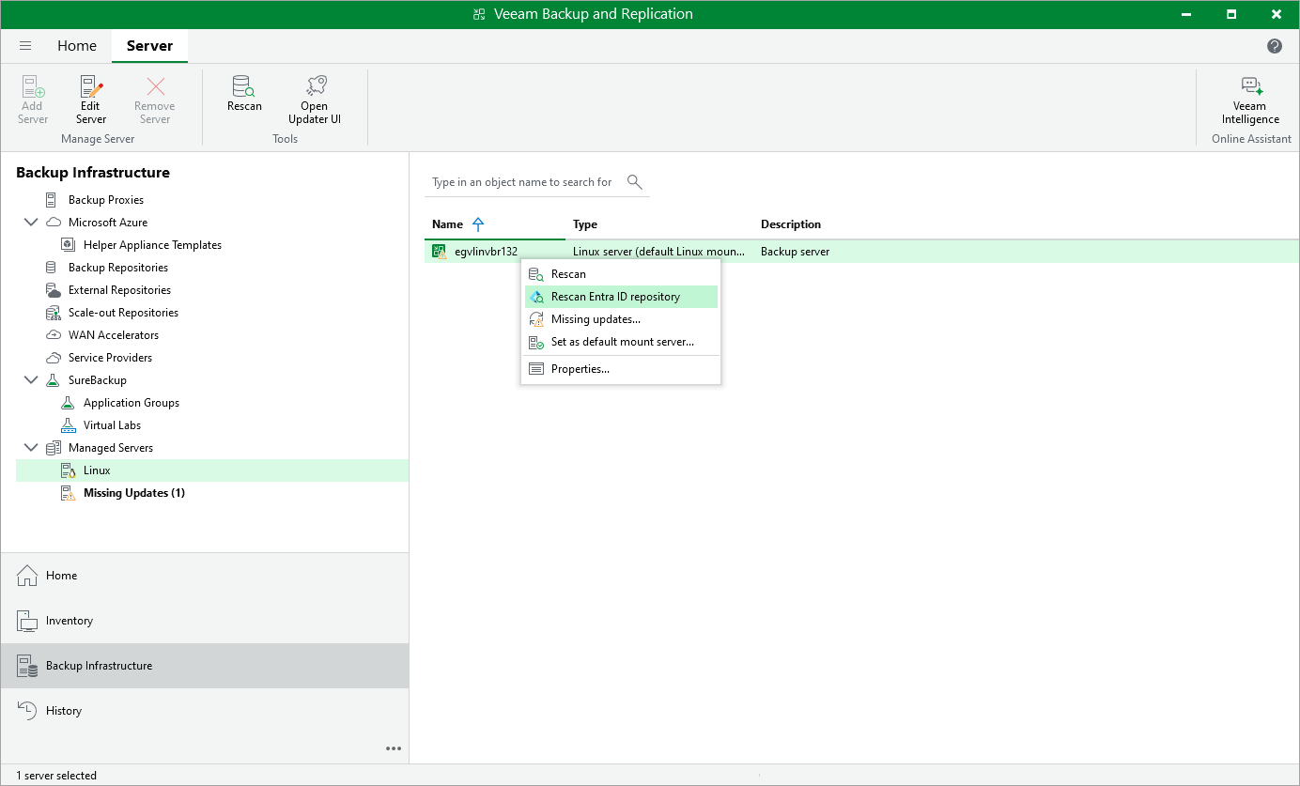
Task: Collapse the Managed Servers node
Action: click(x=30, y=447)
